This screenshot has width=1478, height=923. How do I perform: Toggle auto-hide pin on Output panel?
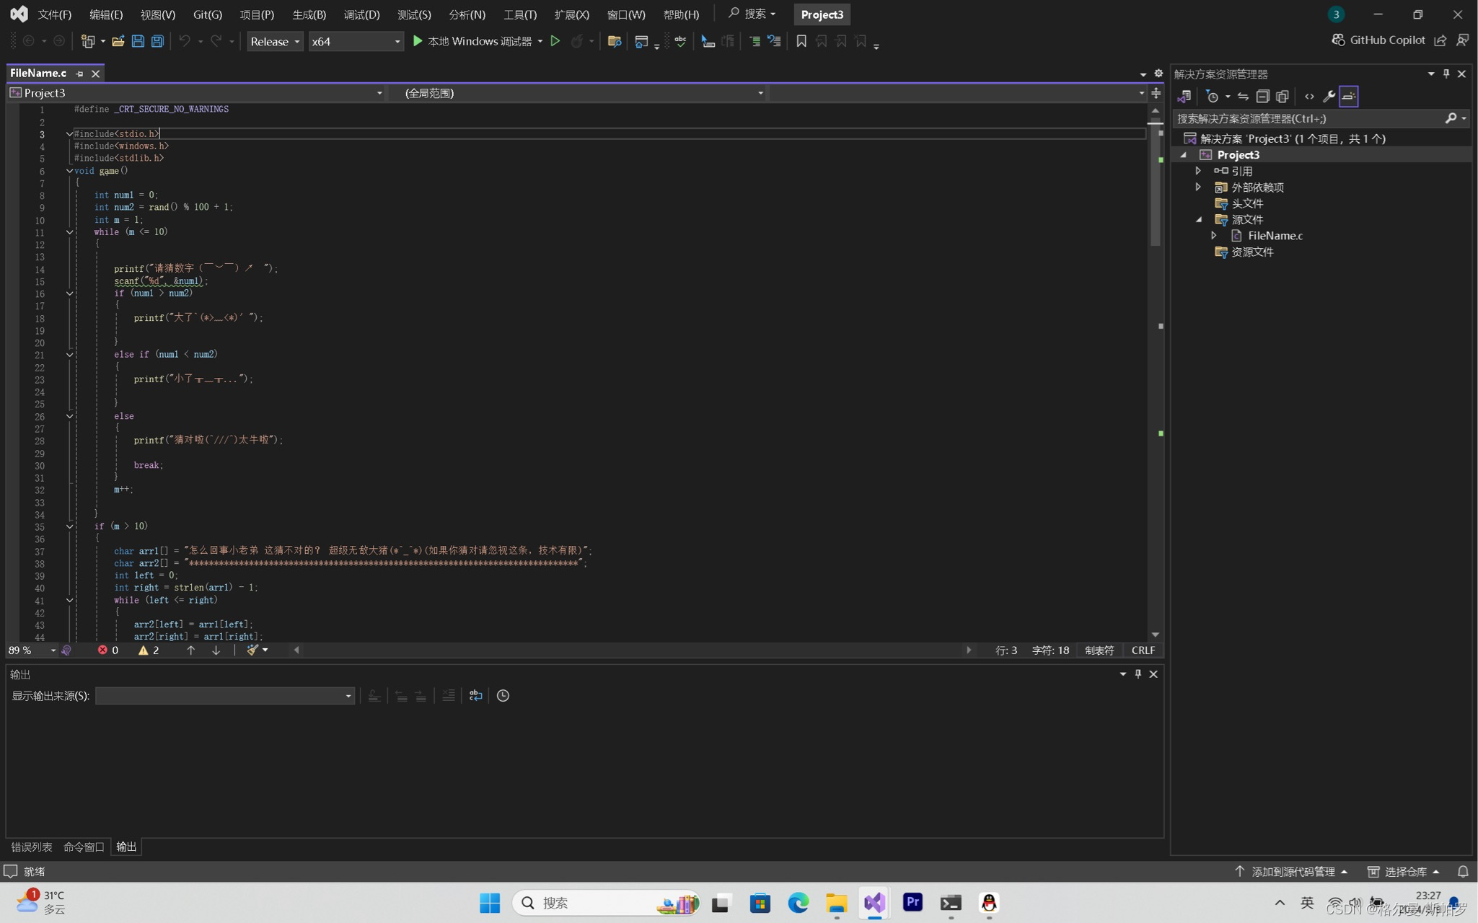tap(1138, 674)
